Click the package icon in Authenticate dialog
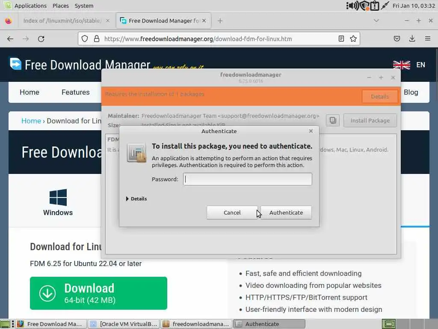The image size is (438, 329). 136,153
